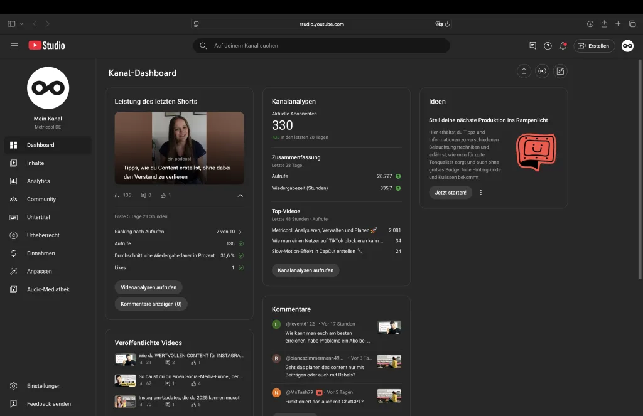Click the channel search field
Viewport: 643px width, 416px height.
321,46
